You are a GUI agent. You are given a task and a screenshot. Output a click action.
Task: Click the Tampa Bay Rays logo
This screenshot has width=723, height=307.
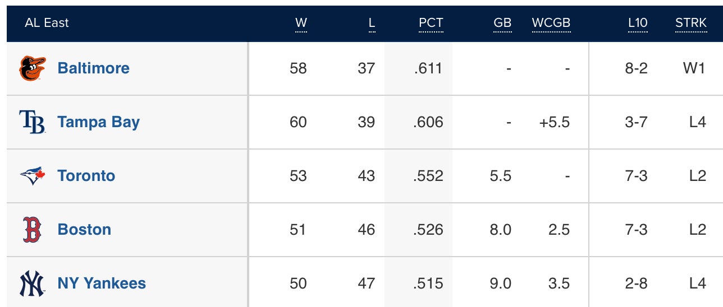pyautogui.click(x=32, y=122)
